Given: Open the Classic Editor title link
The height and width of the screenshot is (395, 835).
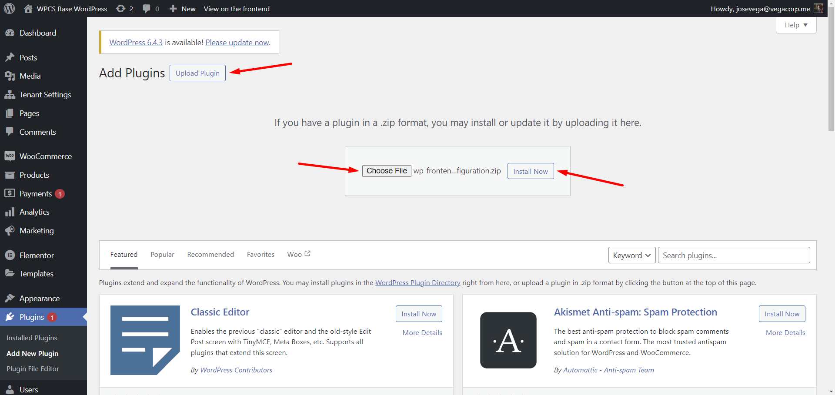Looking at the screenshot, I should point(220,312).
